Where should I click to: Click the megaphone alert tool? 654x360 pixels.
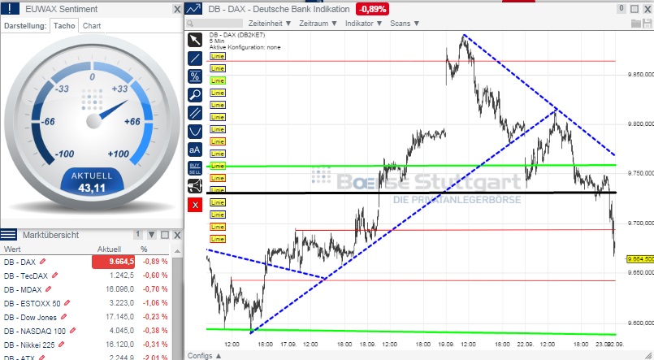195,186
